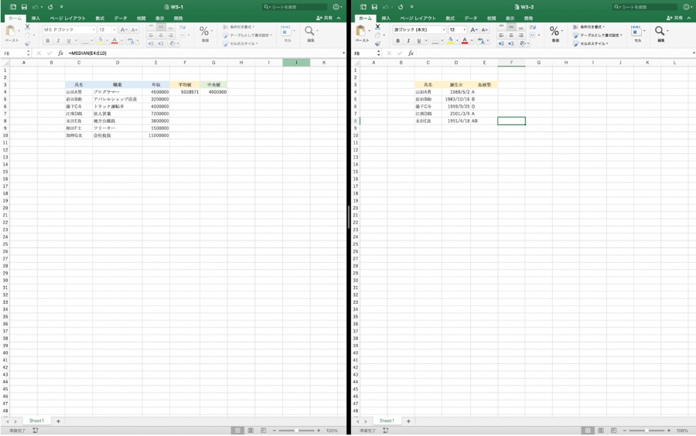Viewport: 696px width, 436px height.
Task: Toggle Italic in the W3-1 ribbon
Action: [58, 41]
